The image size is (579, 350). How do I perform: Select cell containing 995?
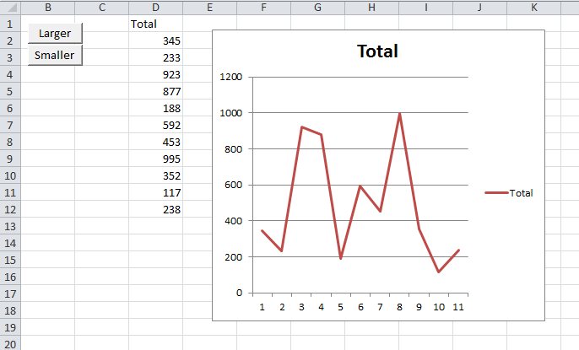coord(156,159)
